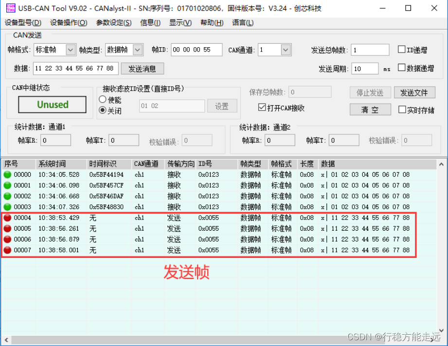Screen dimensions: 448x346
Task: Click the 时间标识 column header
Action: tap(109, 164)
